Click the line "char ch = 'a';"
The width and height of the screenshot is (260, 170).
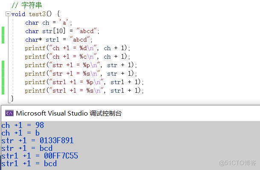pos(49,23)
